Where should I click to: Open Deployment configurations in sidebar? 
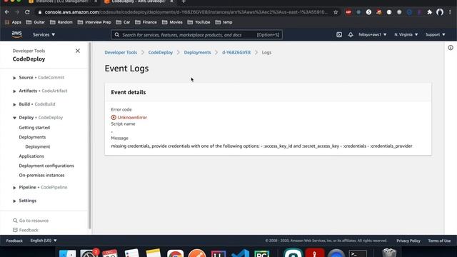[x=46, y=166]
